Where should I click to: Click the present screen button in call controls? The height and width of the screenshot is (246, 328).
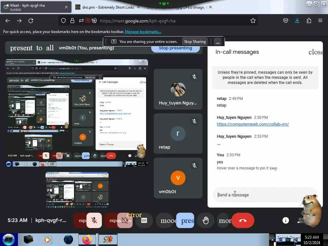[x=185, y=220]
